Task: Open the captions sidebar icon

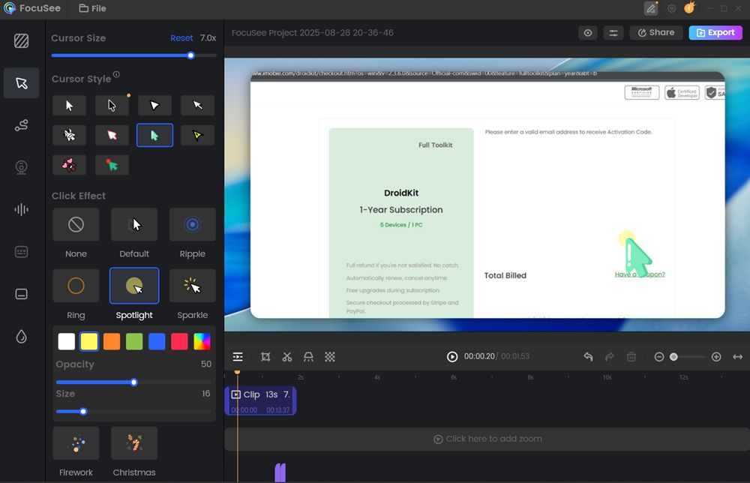Action: [x=22, y=251]
